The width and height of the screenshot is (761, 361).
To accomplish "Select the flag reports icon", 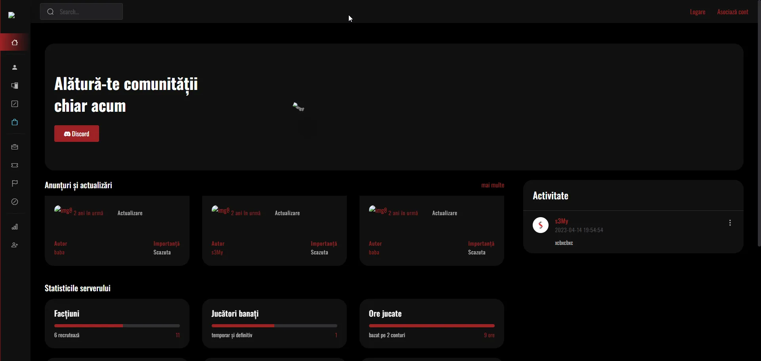I will [x=15, y=183].
